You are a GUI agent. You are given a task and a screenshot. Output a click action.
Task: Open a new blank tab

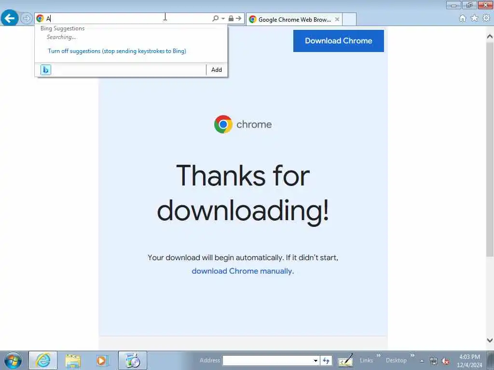coord(349,19)
